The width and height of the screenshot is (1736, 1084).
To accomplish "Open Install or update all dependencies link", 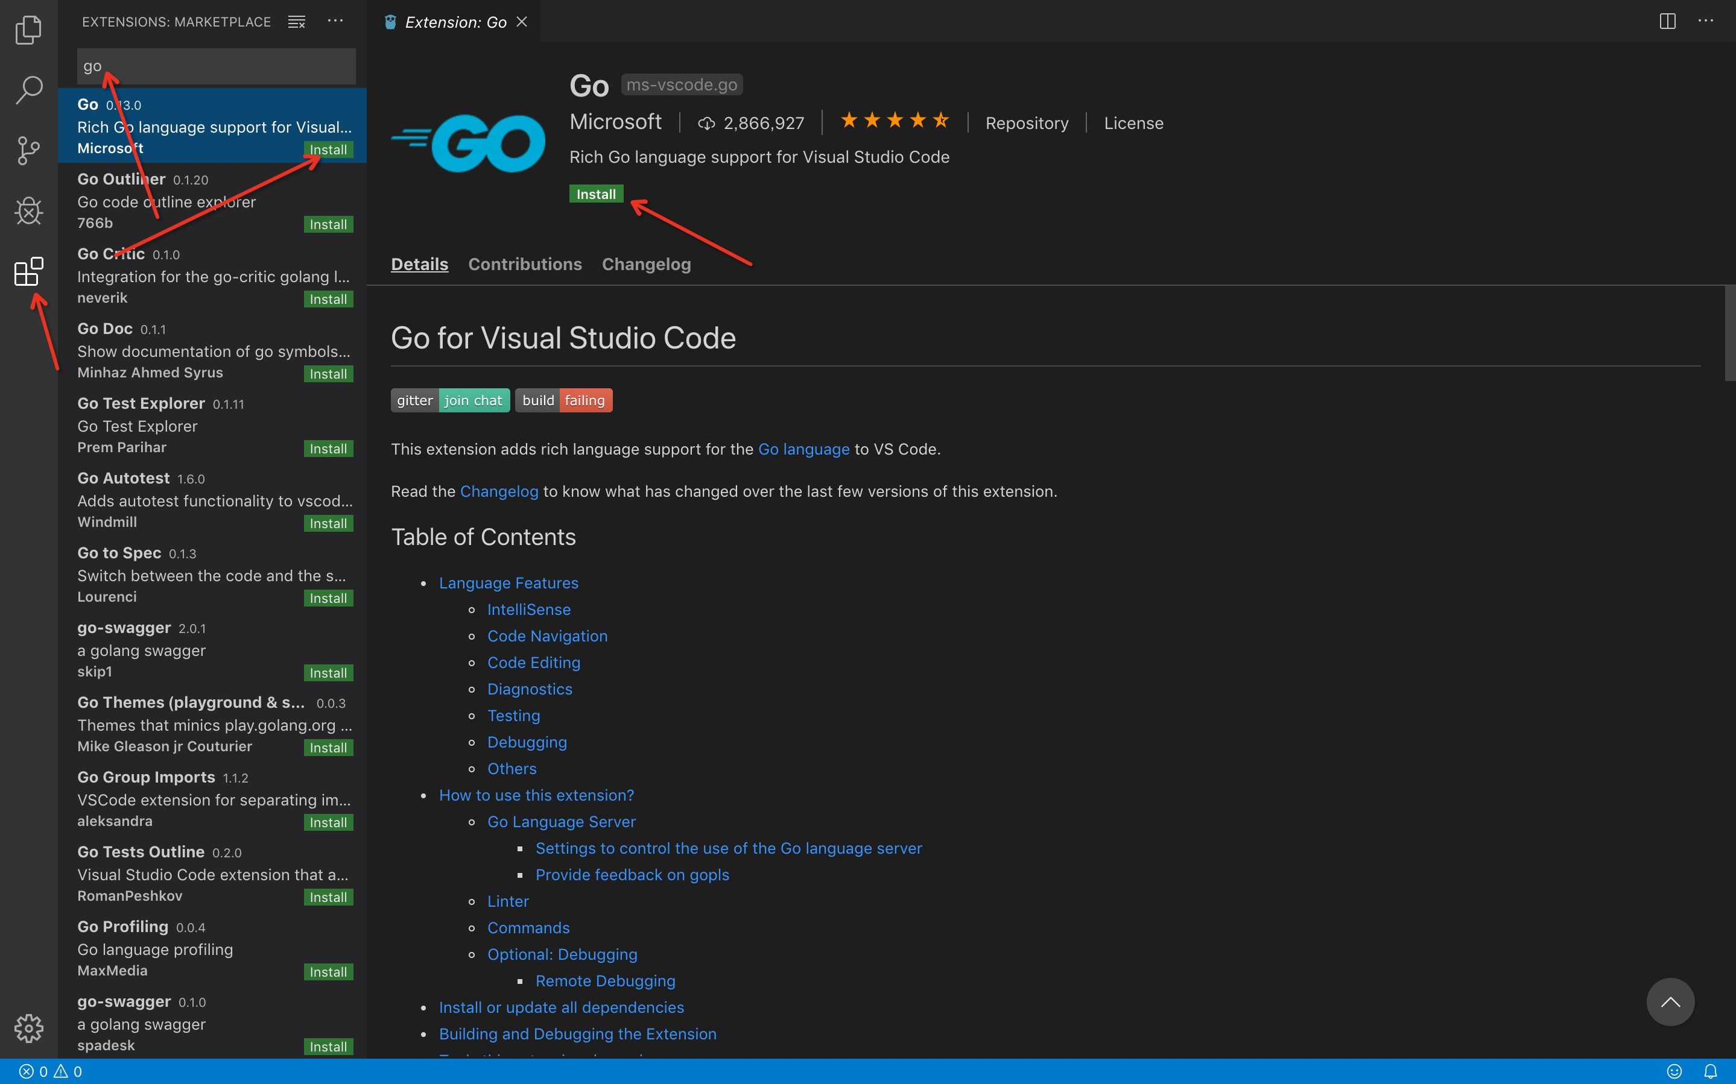I will tap(562, 1007).
